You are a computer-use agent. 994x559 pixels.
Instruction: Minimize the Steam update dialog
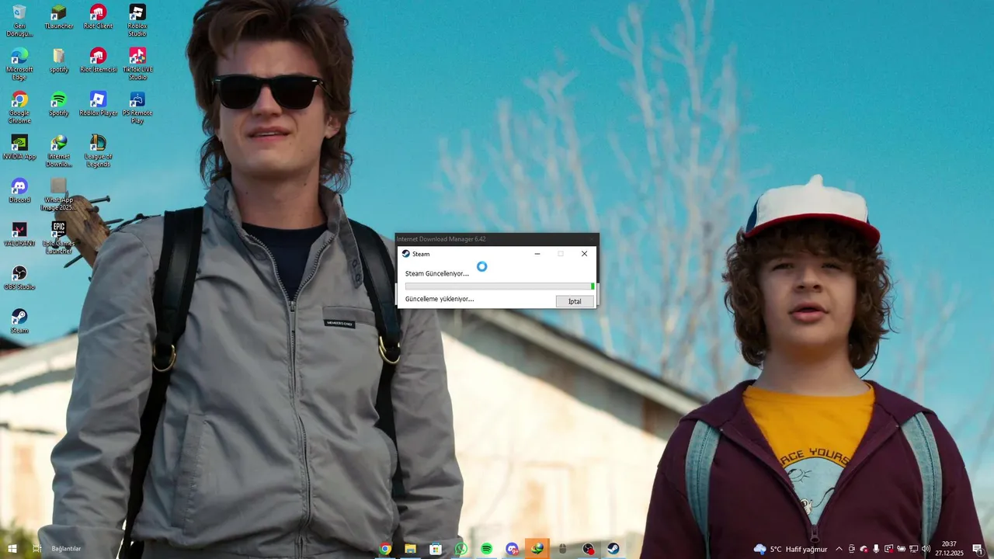[x=537, y=254]
